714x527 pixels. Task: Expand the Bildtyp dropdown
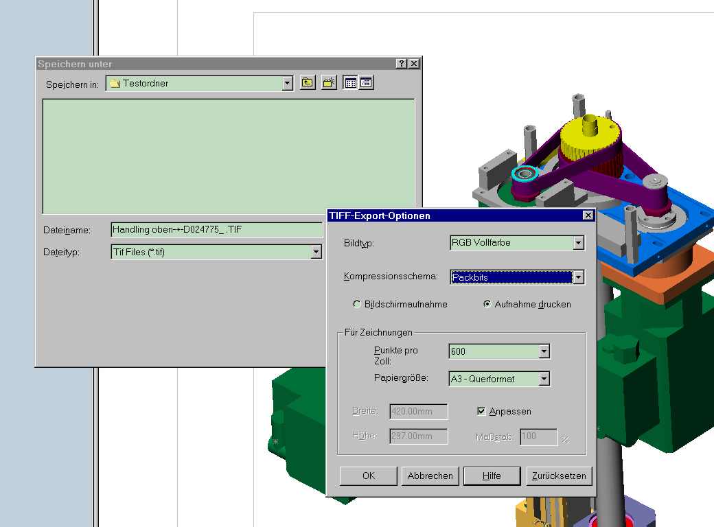tap(578, 243)
